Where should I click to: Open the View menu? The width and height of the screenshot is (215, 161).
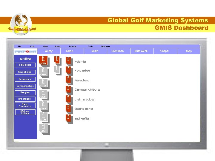point(45,46)
